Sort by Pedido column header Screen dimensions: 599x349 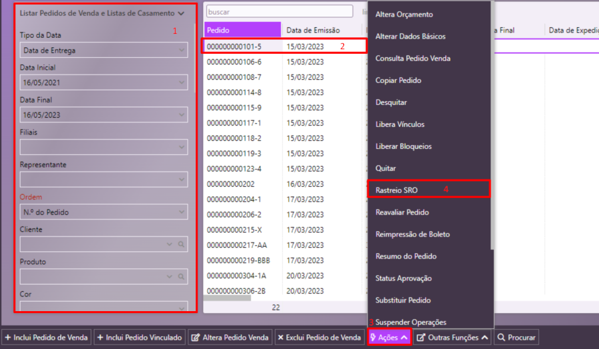(242, 30)
